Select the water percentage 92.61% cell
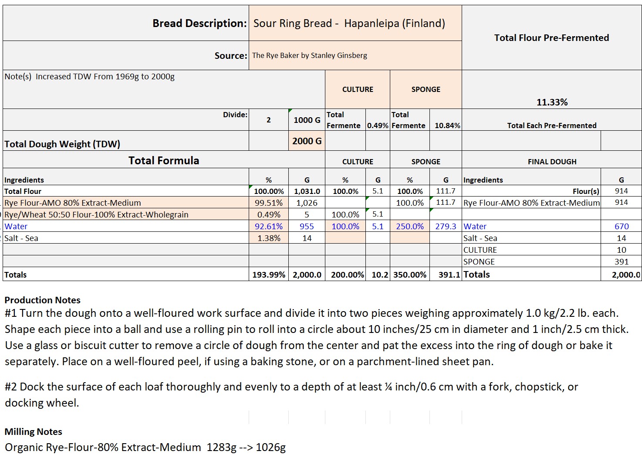 pos(268,226)
